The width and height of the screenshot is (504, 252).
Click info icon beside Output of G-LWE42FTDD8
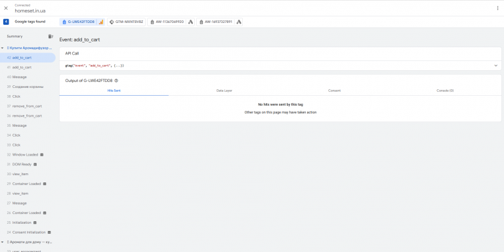point(116,81)
